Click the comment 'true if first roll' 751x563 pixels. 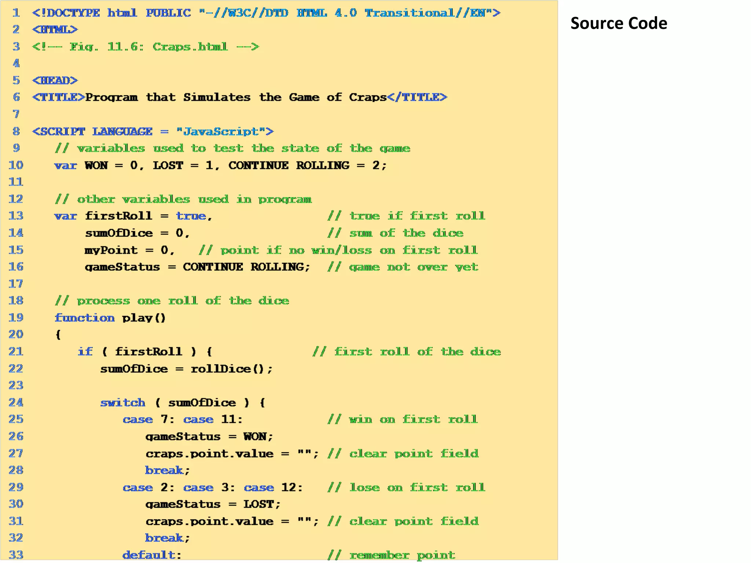(406, 216)
